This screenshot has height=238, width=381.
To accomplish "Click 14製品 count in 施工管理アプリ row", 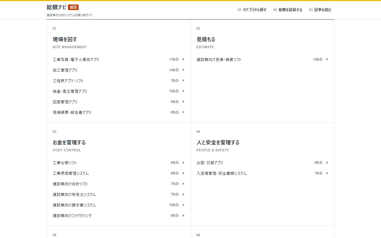I will coord(174,70).
